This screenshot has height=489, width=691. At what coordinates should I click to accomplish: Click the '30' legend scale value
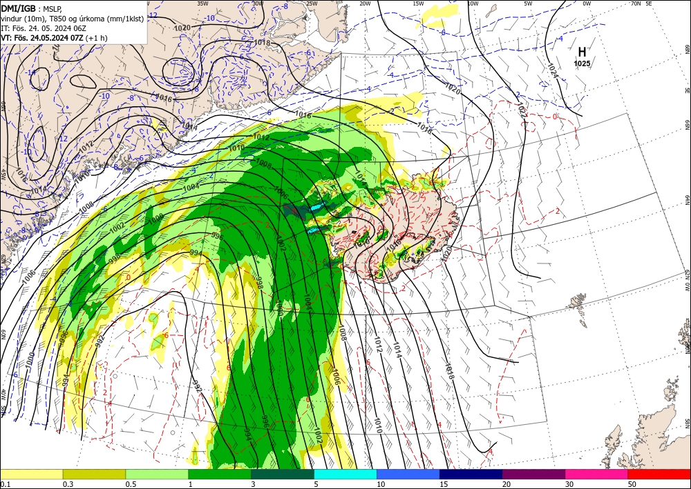[x=569, y=484]
